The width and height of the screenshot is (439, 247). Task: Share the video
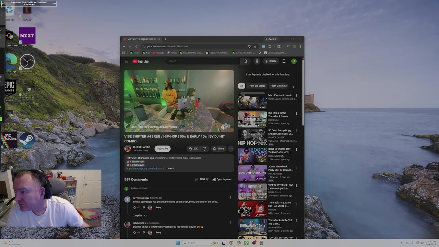(x=218, y=149)
